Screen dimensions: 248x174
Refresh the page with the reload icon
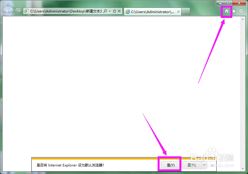pos(115,11)
